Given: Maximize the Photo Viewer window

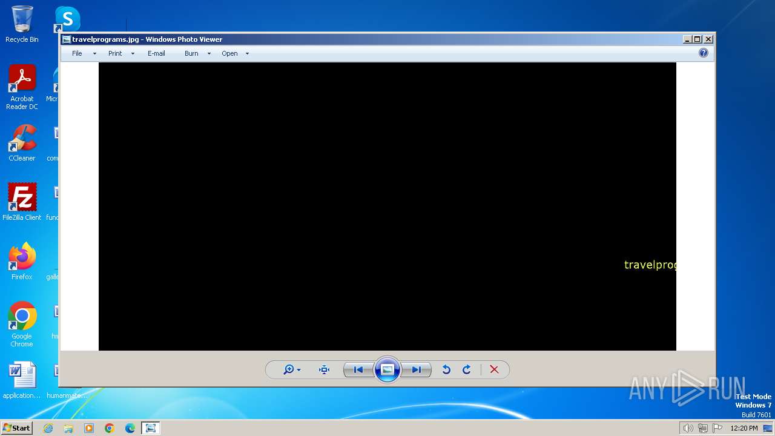Looking at the screenshot, I should coord(697,39).
